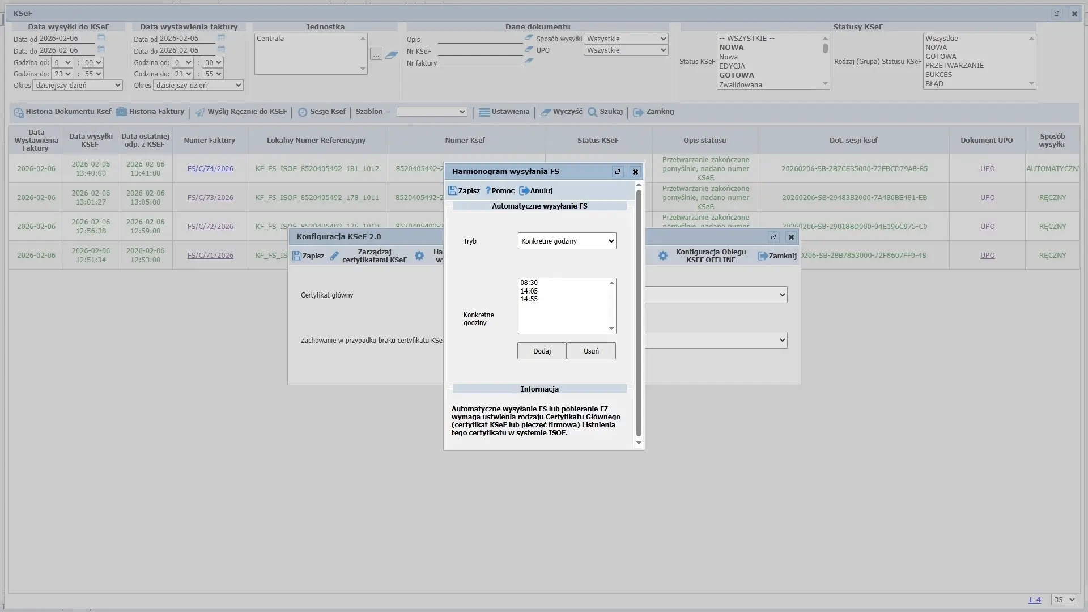The height and width of the screenshot is (612, 1088).
Task: Click Harmonogram dialog vertical scrollbar
Action: (639, 312)
